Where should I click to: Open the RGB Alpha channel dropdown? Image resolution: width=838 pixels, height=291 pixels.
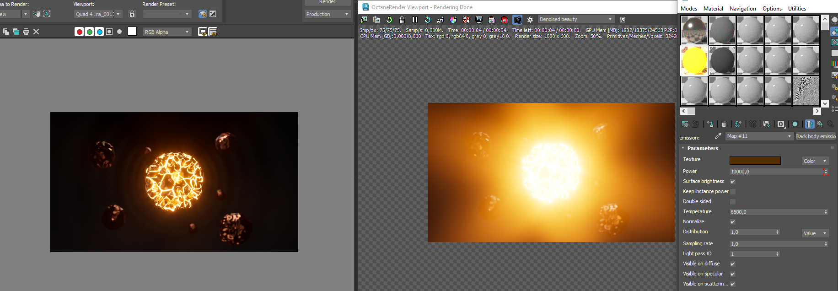click(x=167, y=32)
